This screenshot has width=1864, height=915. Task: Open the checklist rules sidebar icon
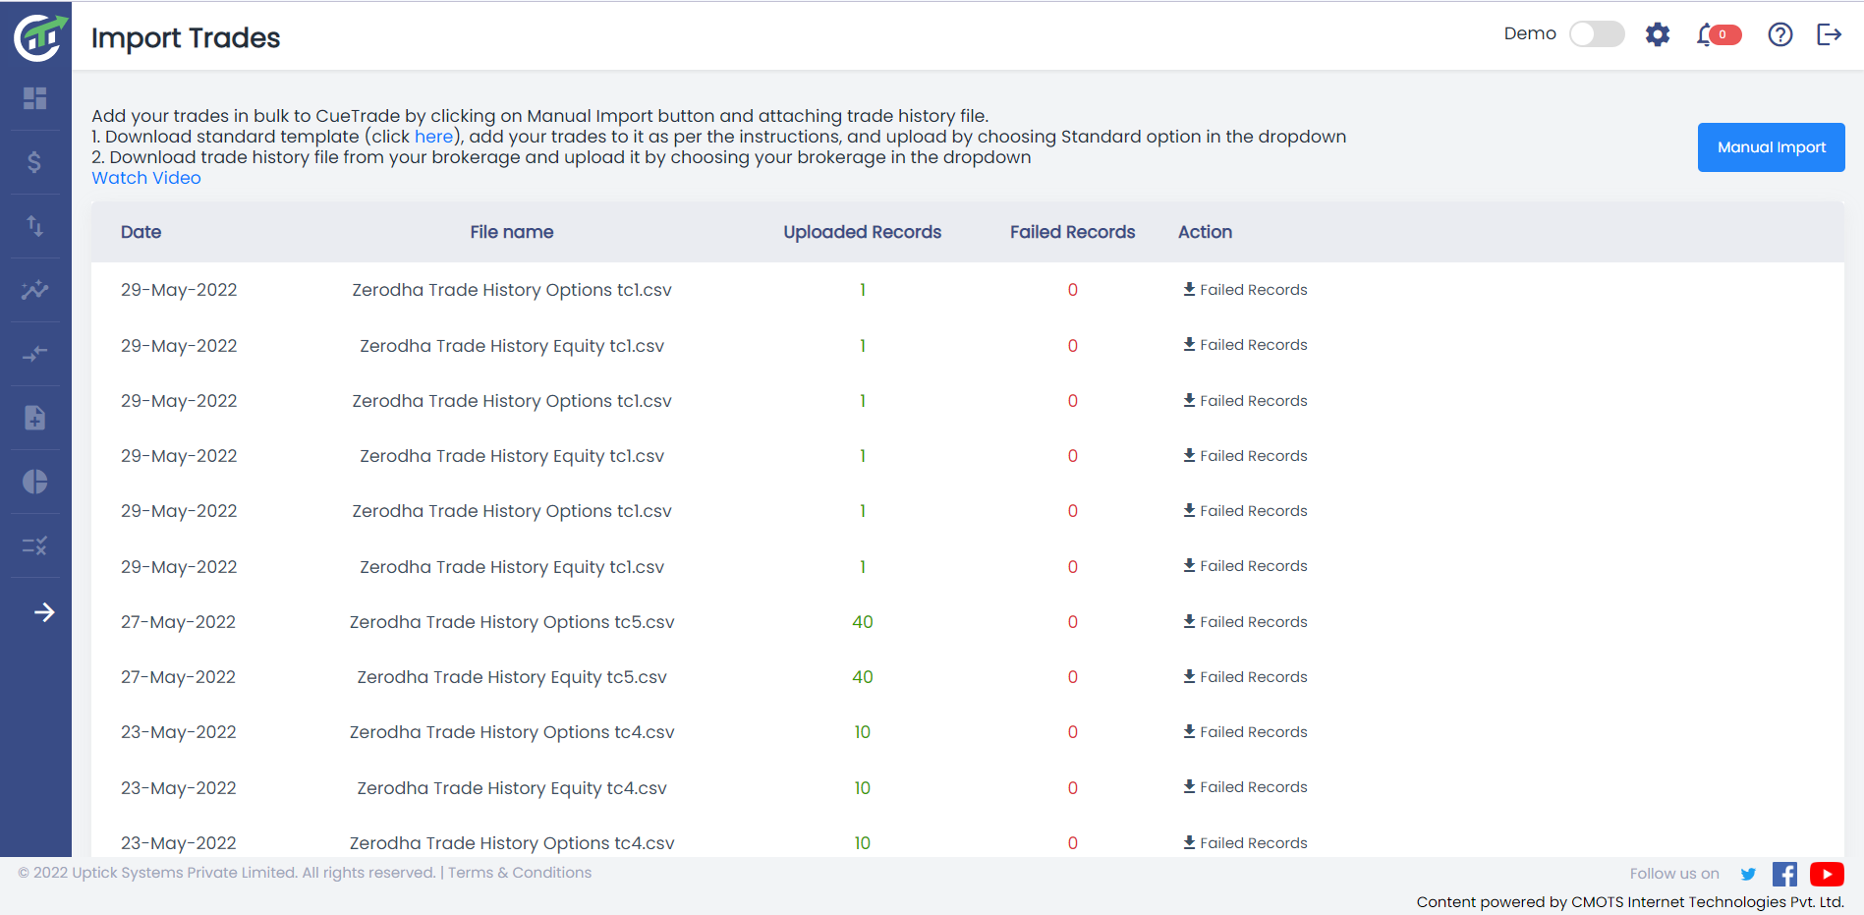(35, 545)
